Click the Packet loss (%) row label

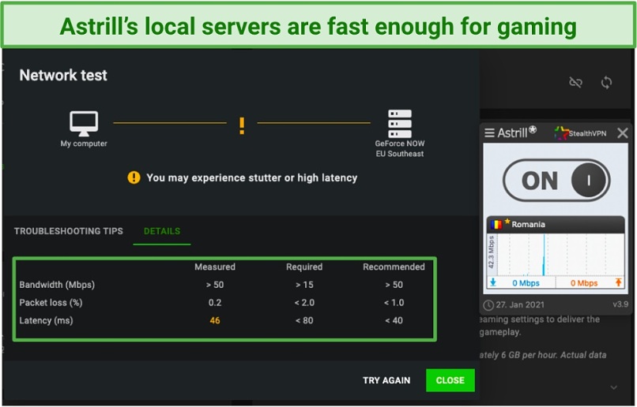[x=51, y=303]
